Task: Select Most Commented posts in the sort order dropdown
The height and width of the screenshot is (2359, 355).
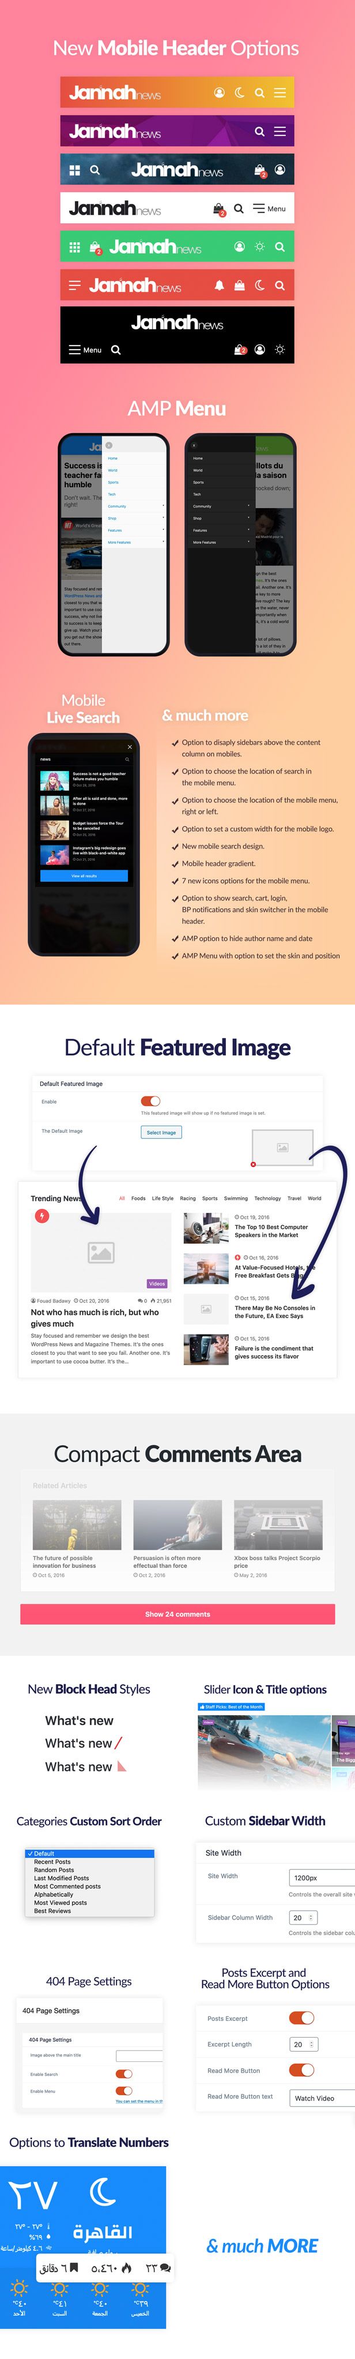Action: point(67,1887)
